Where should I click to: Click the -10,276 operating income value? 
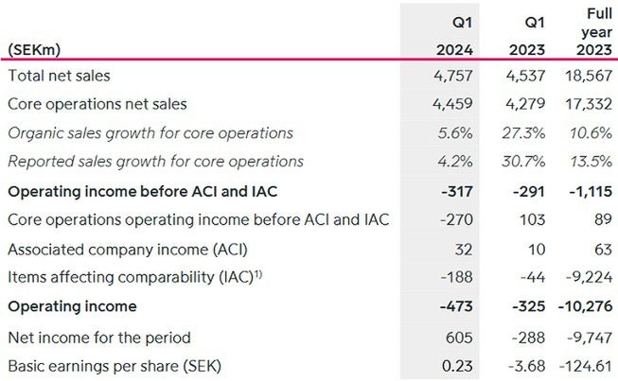(581, 306)
